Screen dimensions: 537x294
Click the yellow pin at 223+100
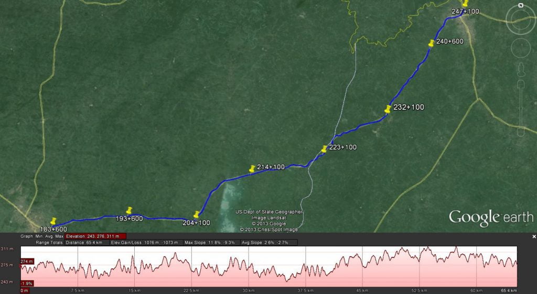coord(324,149)
